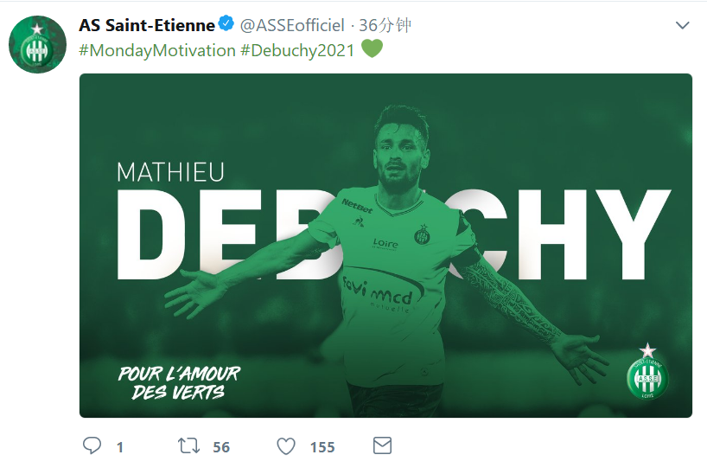This screenshot has height=474, width=707.
Task: Open the #MondayMotivation hashtag
Action: pyautogui.click(x=157, y=50)
